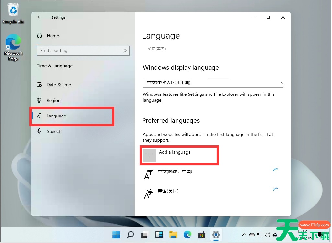Open Microsoft Store from the taskbar
332x243 pixels.
(201, 235)
